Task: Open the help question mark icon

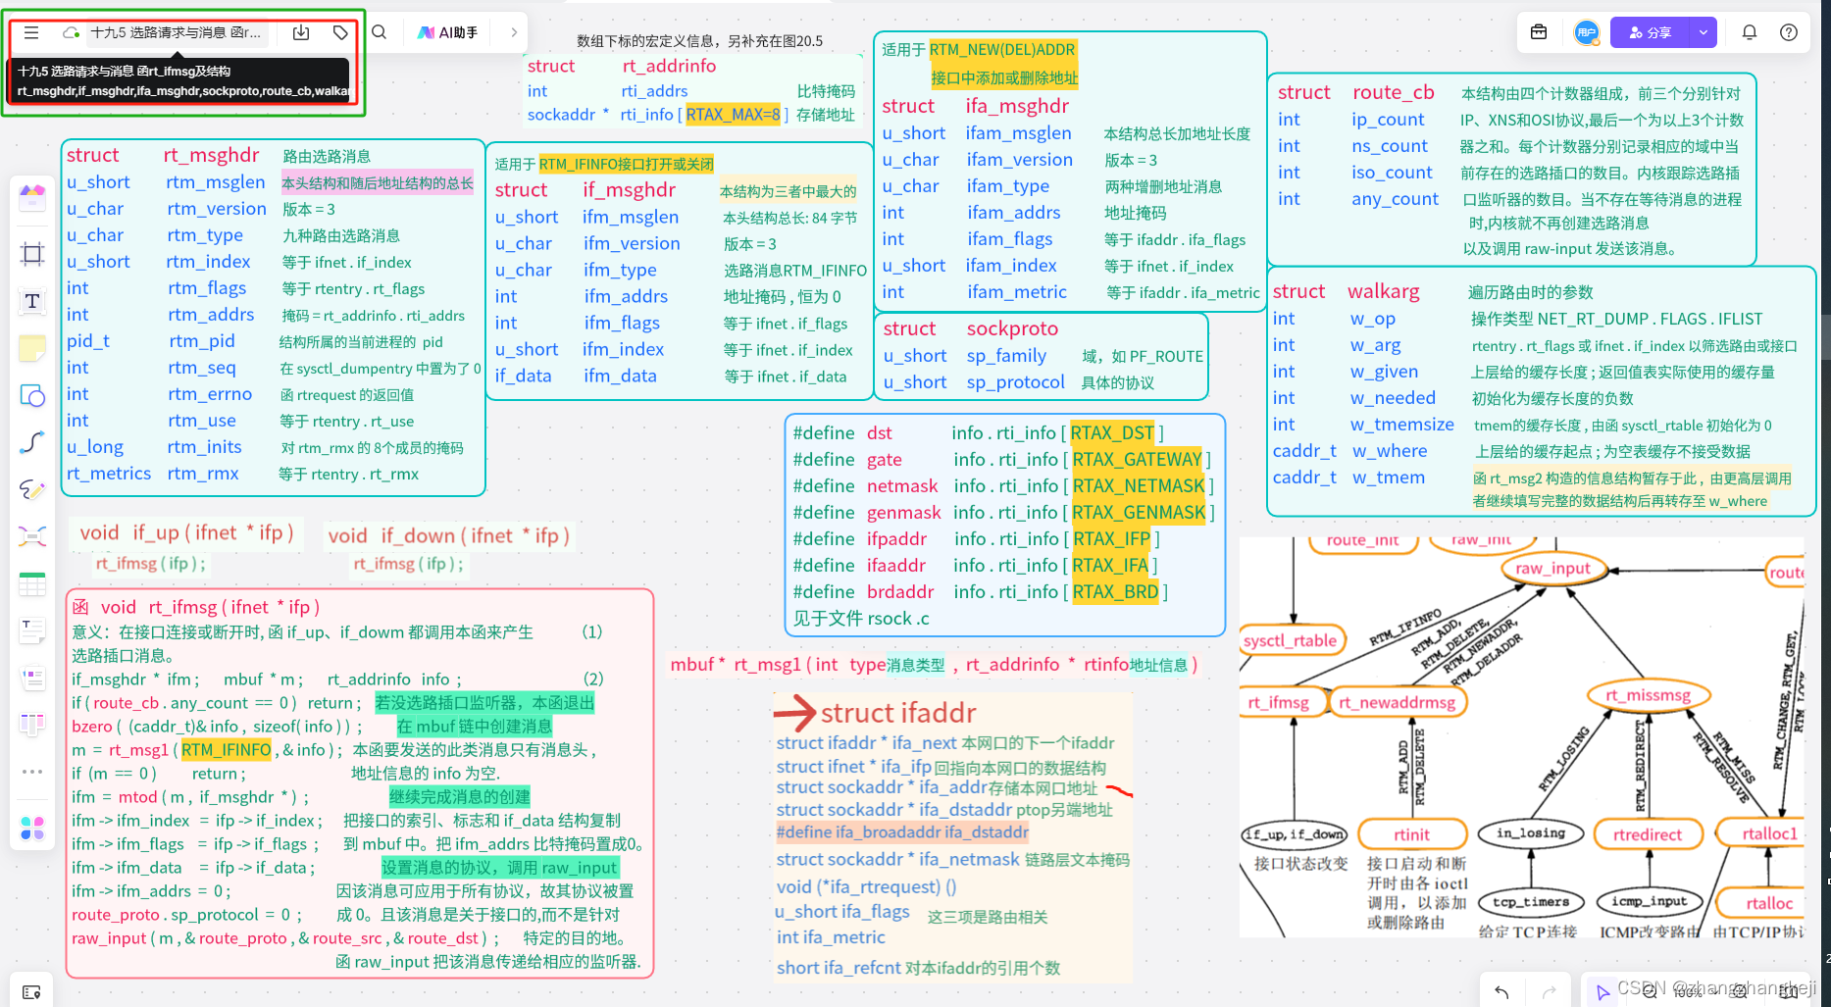Action: tap(1789, 32)
